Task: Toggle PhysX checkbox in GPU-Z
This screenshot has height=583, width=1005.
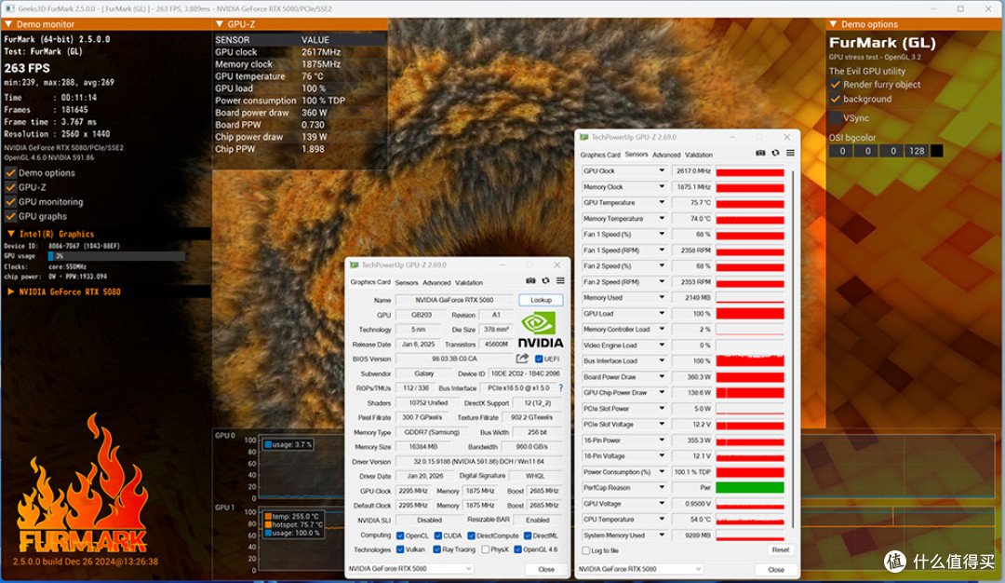Action: coord(486,549)
